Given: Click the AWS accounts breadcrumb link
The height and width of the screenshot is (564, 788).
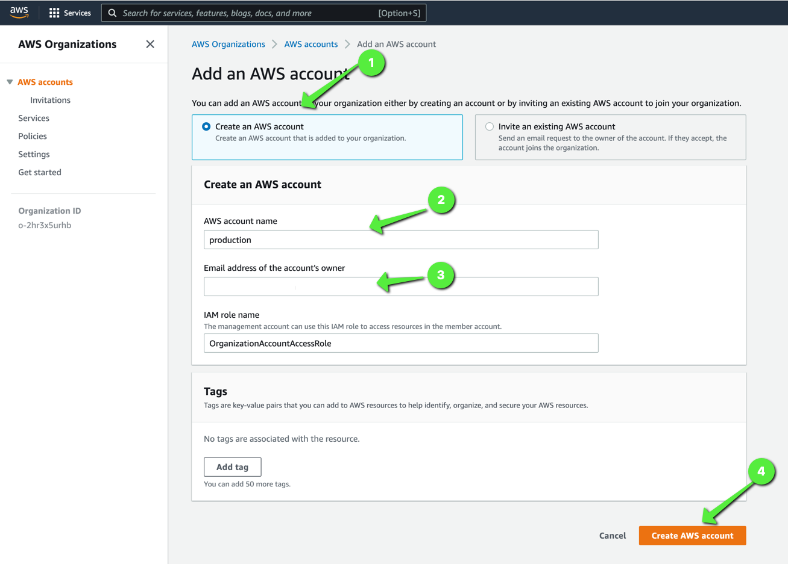Looking at the screenshot, I should [x=311, y=44].
